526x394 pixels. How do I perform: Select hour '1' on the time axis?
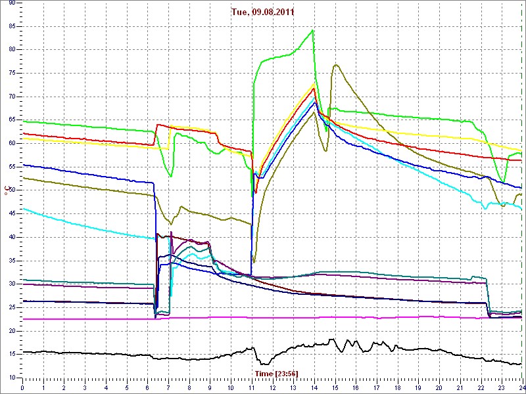(43, 387)
